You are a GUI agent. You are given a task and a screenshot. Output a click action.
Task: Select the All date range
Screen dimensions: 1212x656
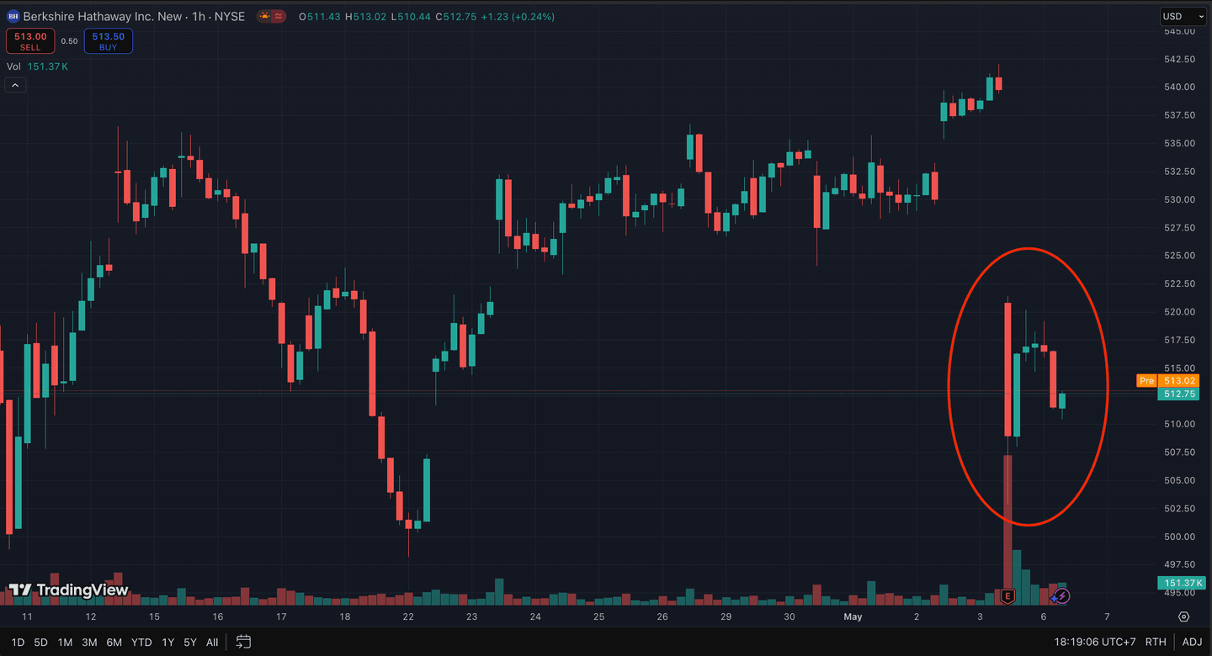coord(212,641)
